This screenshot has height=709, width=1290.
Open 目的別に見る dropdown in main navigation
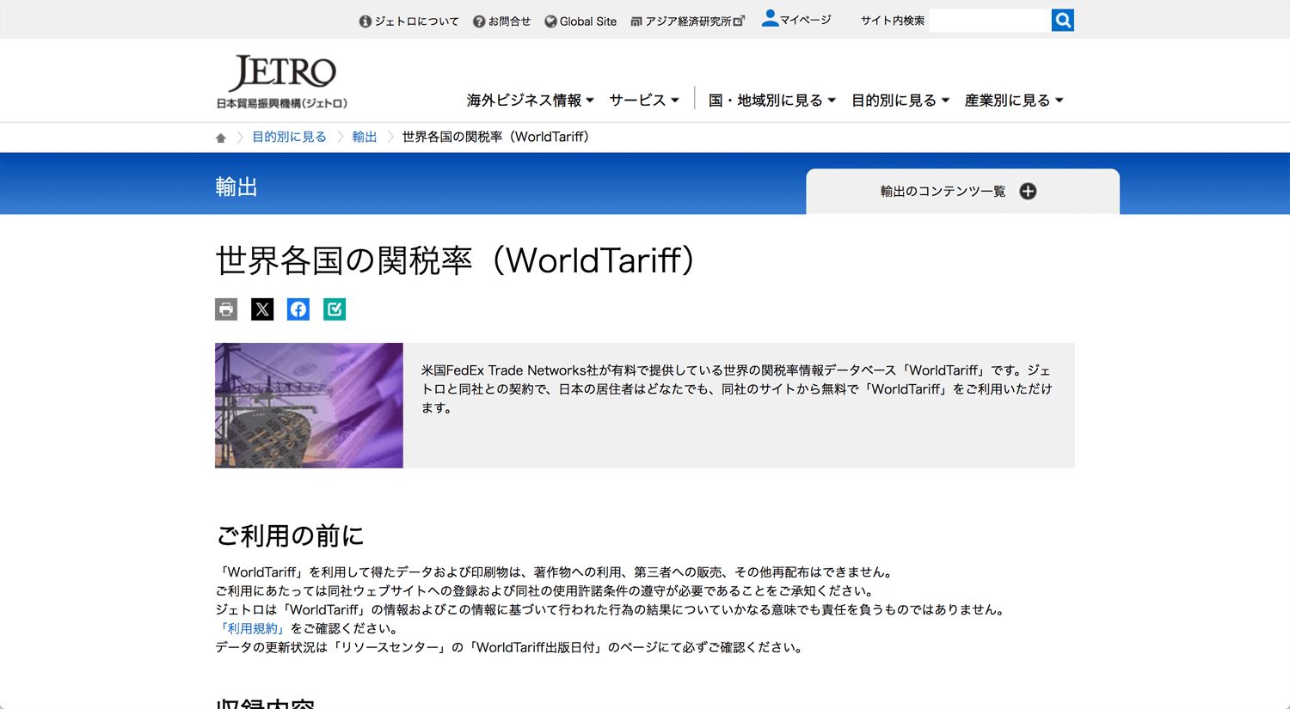(900, 101)
